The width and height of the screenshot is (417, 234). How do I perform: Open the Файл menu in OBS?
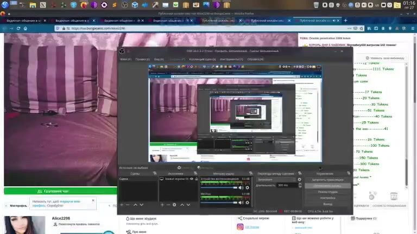pos(125,59)
